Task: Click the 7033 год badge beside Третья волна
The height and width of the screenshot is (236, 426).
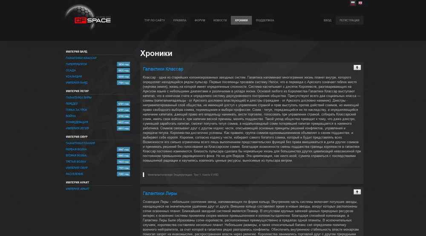Action: (x=124, y=161)
